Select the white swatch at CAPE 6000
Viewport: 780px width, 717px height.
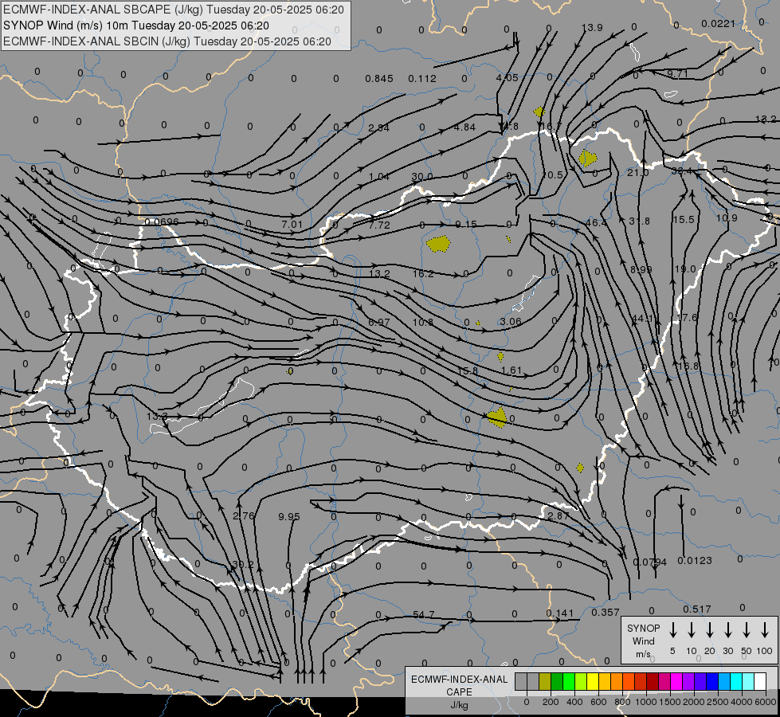point(760,682)
